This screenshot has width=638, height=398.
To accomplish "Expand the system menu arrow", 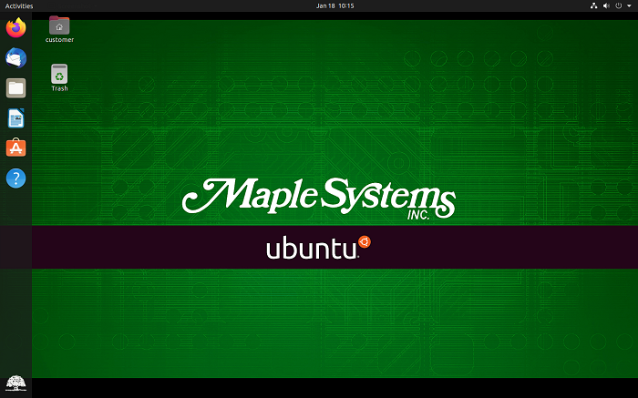I will pos(629,5).
